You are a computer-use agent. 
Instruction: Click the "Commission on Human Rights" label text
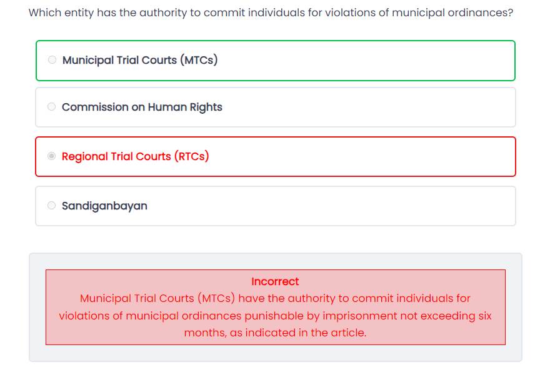(x=142, y=107)
